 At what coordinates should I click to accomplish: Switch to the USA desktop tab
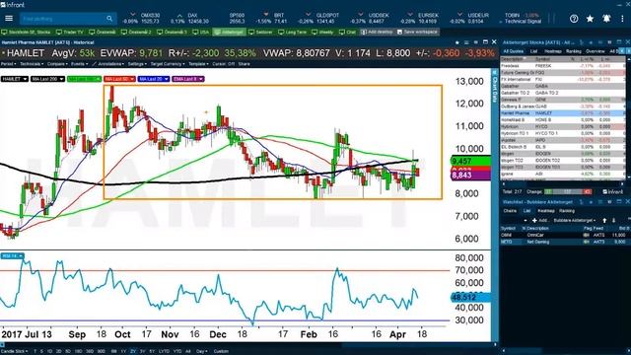point(201,32)
